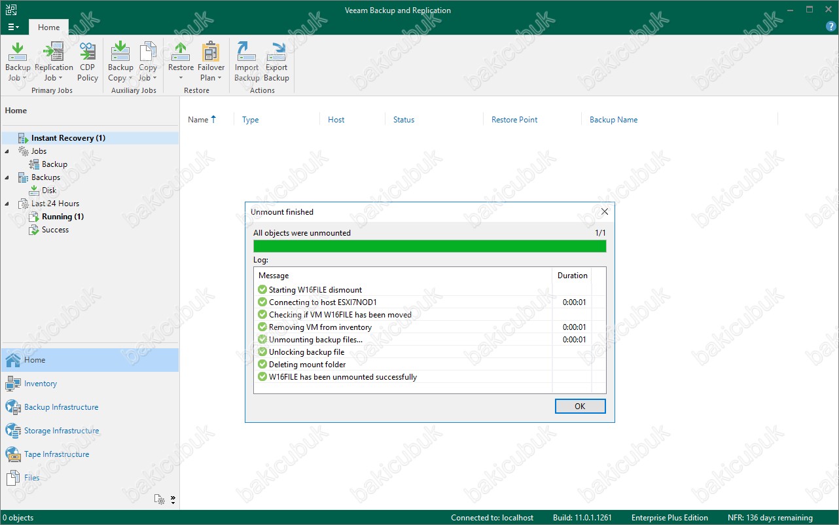
Task: Click the Message column in log
Action: pyautogui.click(x=403, y=276)
